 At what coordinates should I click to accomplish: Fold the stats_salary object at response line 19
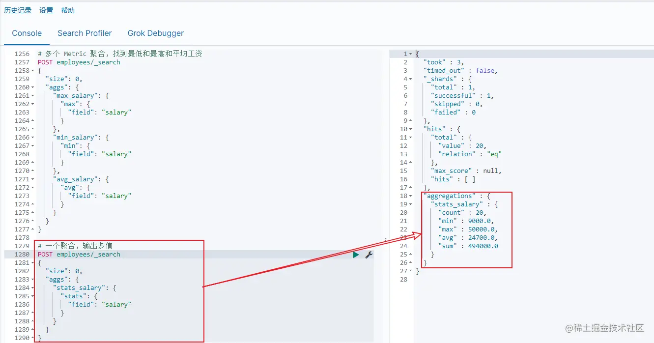(411, 204)
